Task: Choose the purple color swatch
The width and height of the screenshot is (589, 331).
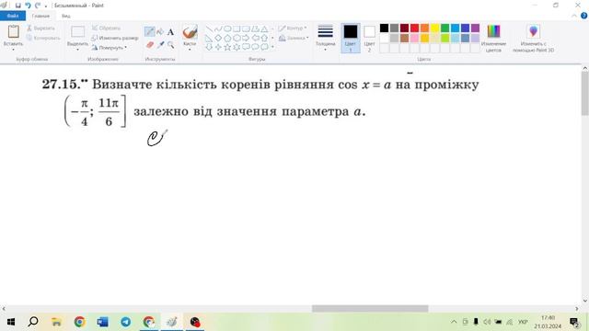Action: click(475, 29)
